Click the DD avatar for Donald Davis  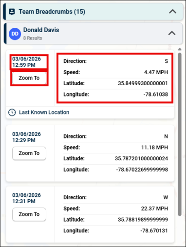pos(15,34)
